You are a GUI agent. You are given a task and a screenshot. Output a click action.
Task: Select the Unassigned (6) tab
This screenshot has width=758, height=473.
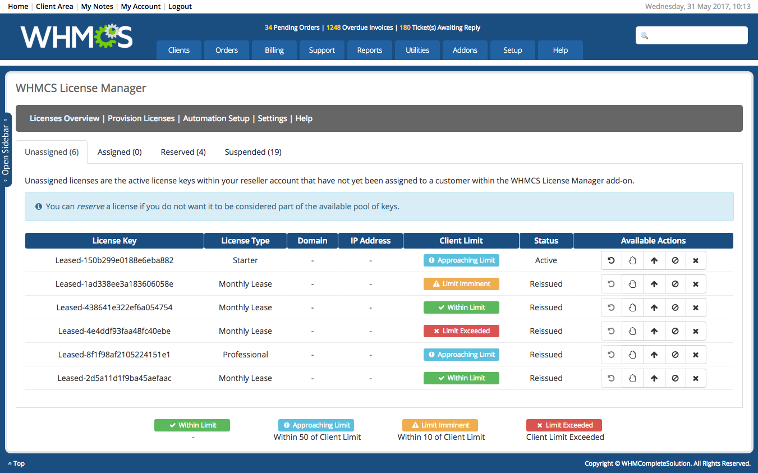[52, 152]
